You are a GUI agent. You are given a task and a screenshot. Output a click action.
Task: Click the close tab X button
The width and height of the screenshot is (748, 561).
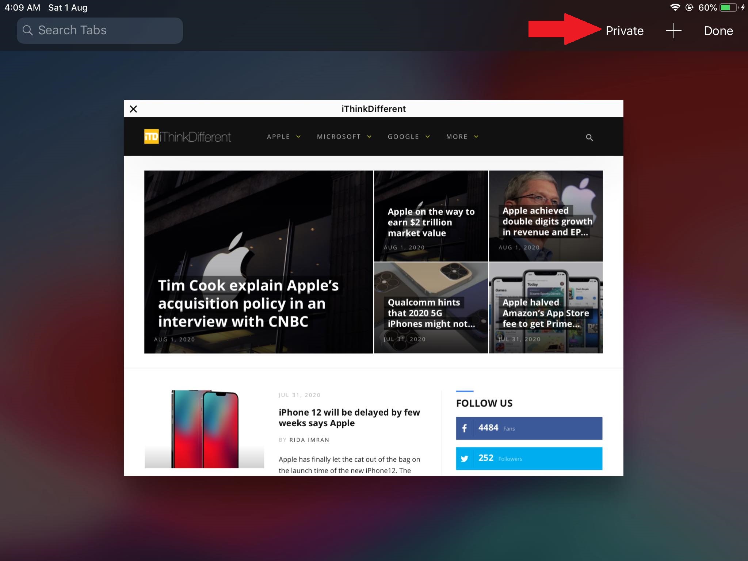pyautogui.click(x=133, y=108)
